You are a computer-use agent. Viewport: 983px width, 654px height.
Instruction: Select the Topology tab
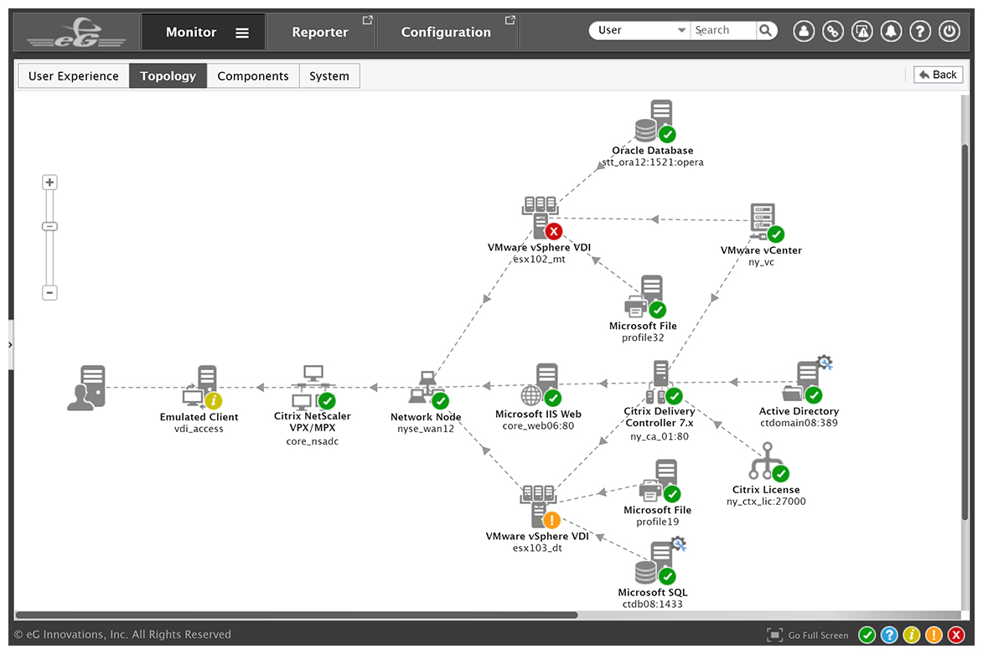point(168,76)
